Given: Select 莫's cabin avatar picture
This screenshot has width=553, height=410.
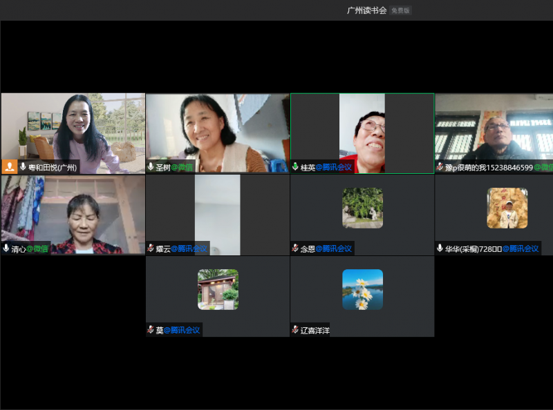Looking at the screenshot, I should [x=218, y=289].
